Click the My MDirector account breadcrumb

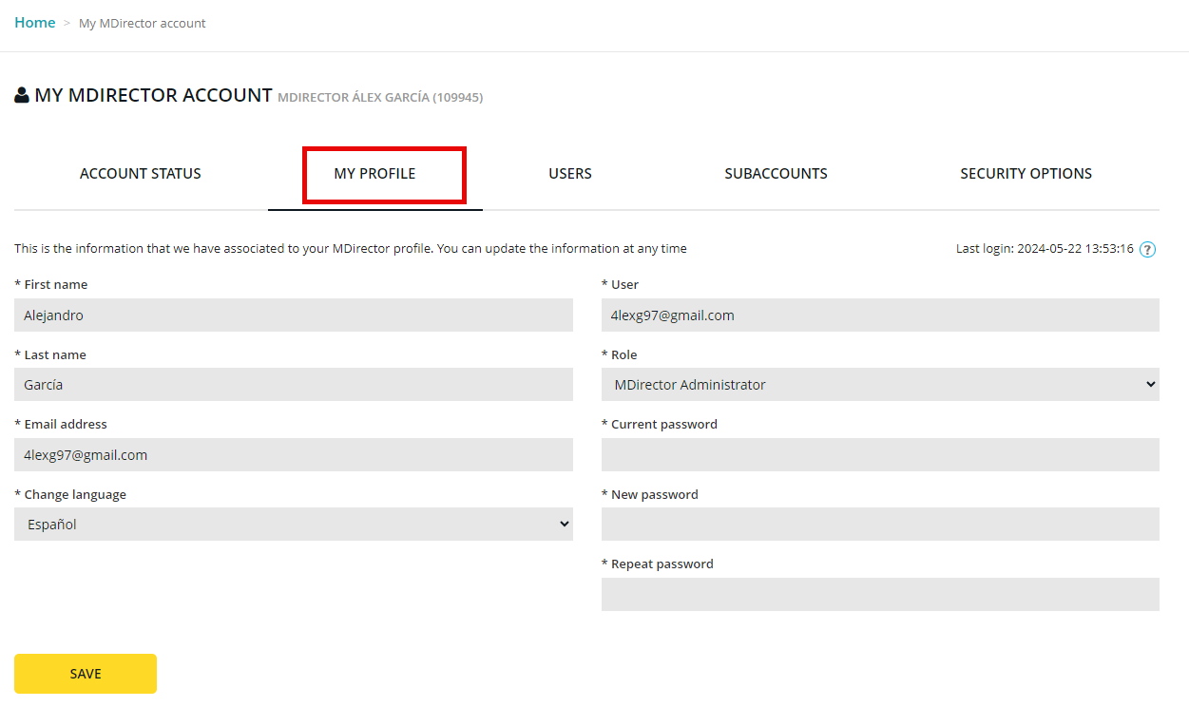coord(142,23)
